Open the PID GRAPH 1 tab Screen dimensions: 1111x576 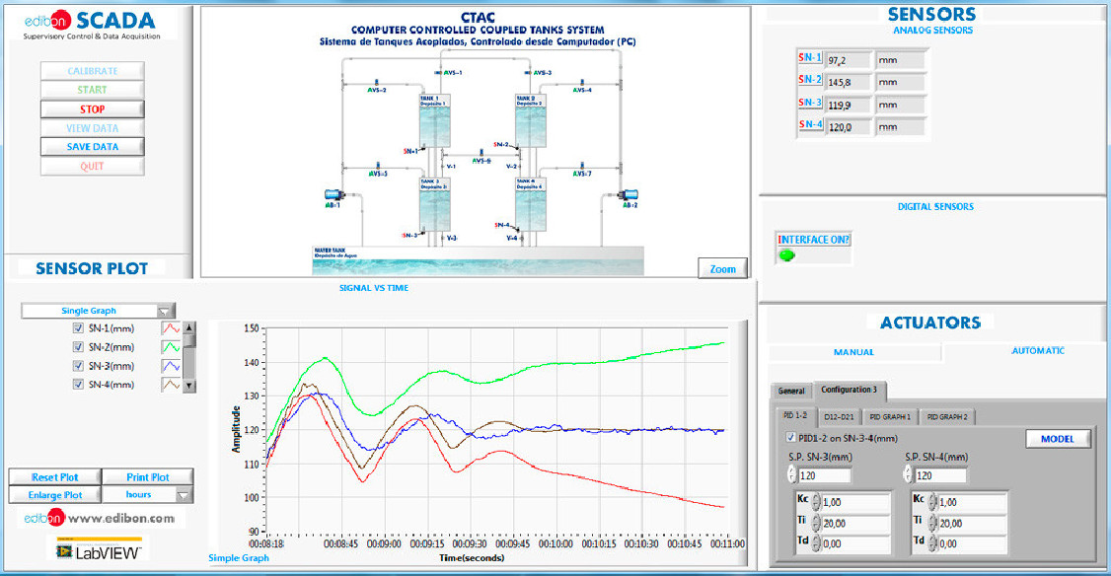(x=889, y=417)
